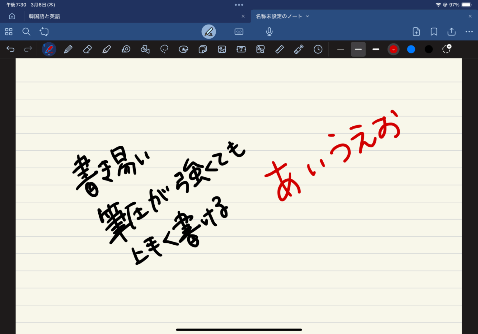
Task: Select the lasso selection tool
Action: point(164,49)
